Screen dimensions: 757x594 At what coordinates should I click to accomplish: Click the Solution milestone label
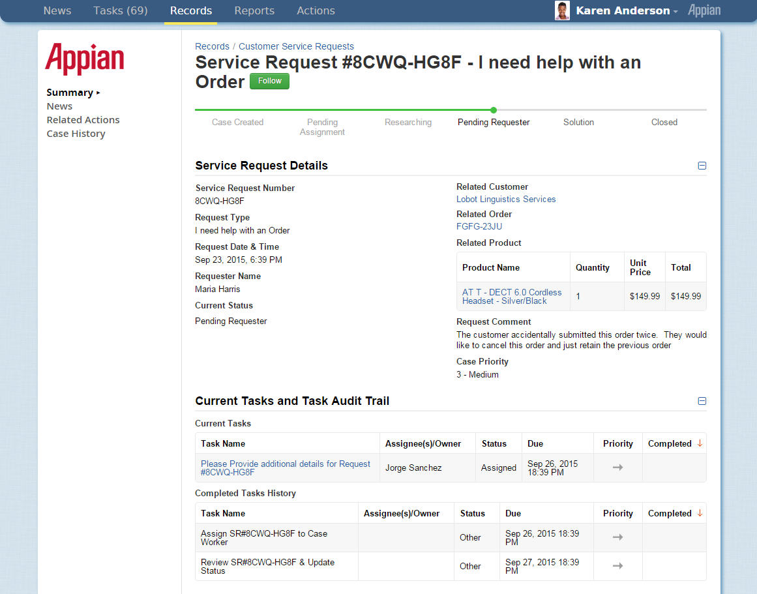pyautogui.click(x=578, y=122)
